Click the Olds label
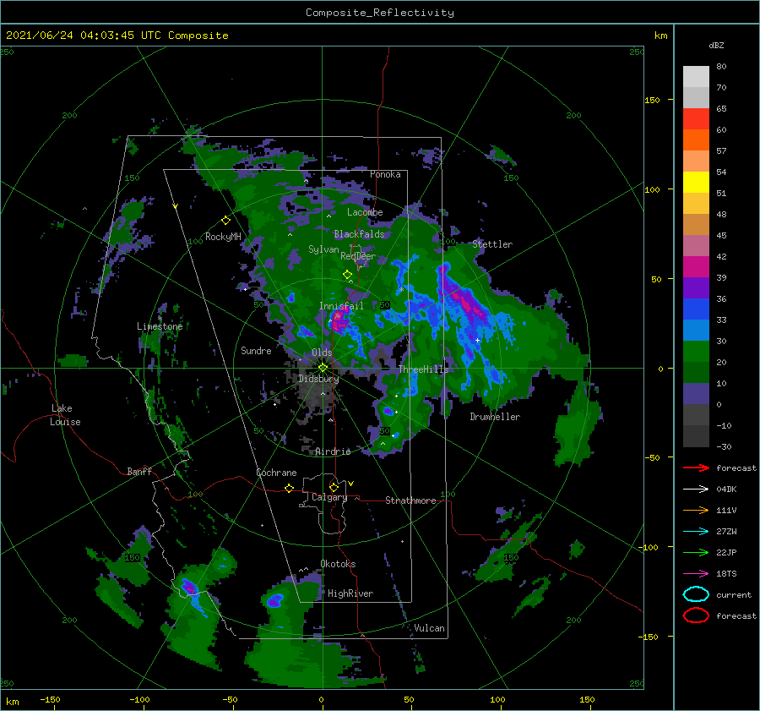This screenshot has height=711, width=760. (x=322, y=352)
